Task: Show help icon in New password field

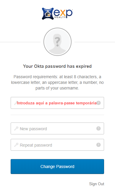Action: tap(98, 128)
